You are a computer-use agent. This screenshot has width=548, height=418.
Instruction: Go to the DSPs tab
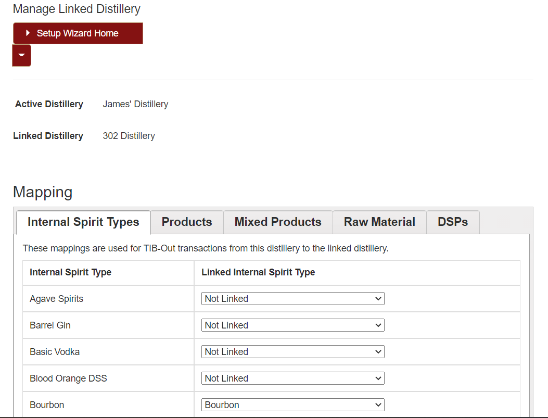453,222
